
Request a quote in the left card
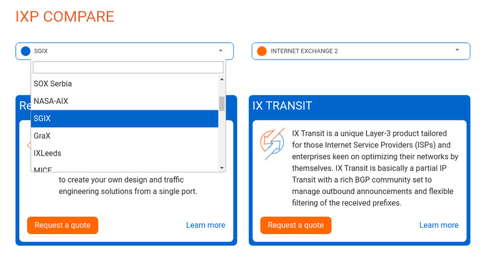tap(62, 225)
